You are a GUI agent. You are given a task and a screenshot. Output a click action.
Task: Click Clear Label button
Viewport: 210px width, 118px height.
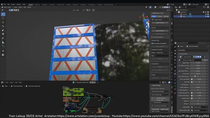point(155,109)
